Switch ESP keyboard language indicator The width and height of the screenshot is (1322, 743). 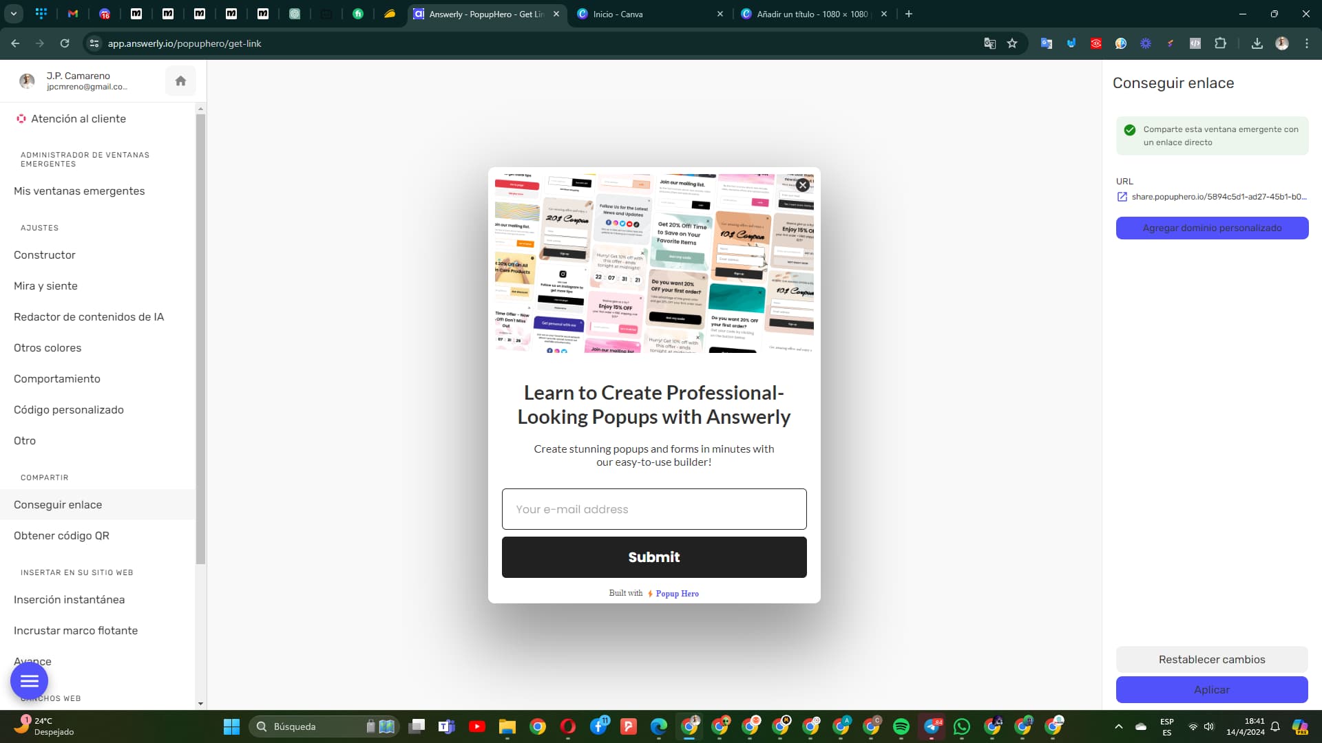click(x=1166, y=726)
